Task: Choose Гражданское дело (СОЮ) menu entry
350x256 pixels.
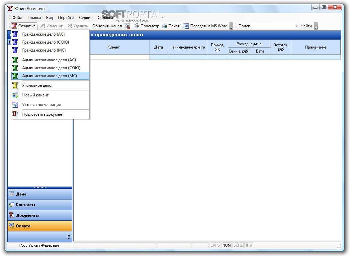Action: pyautogui.click(x=50, y=42)
